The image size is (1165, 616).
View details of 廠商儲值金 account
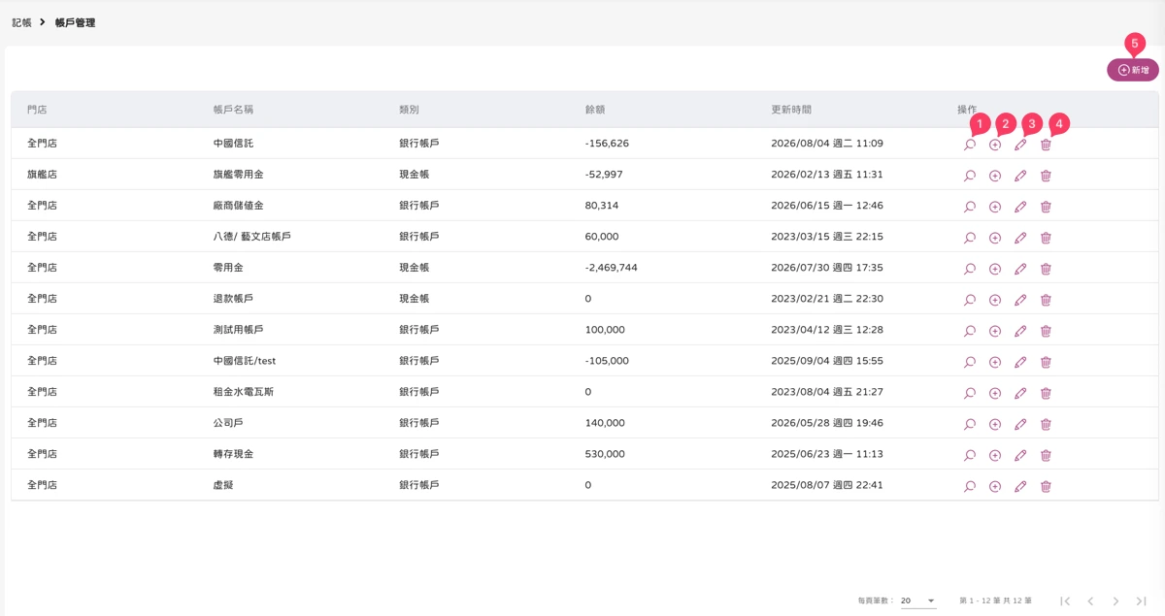970,207
